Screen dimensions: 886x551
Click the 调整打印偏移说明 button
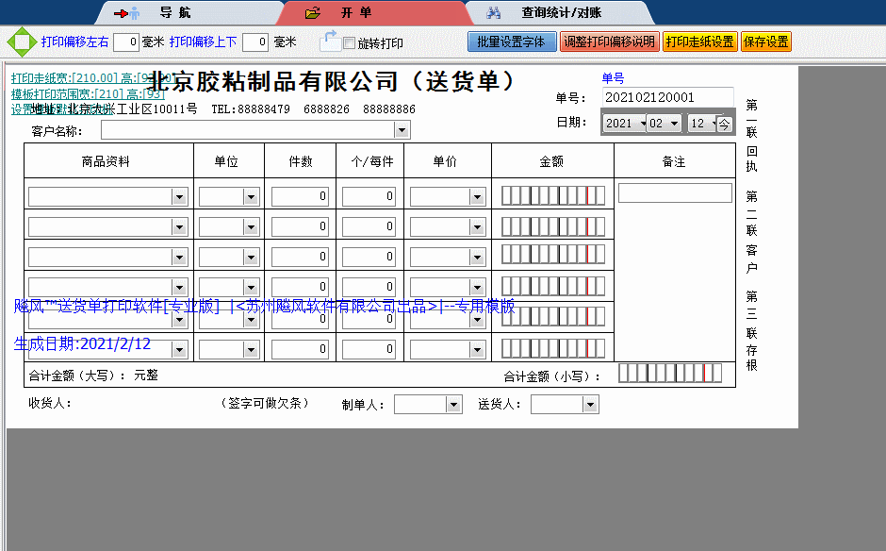(609, 42)
